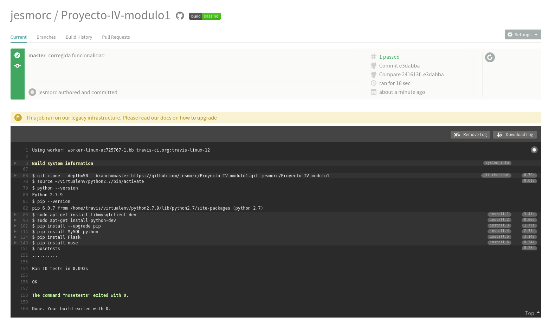Click the legacy infrastructure notice flag icon
Screen dimensions: 542x320
coord(18,117)
